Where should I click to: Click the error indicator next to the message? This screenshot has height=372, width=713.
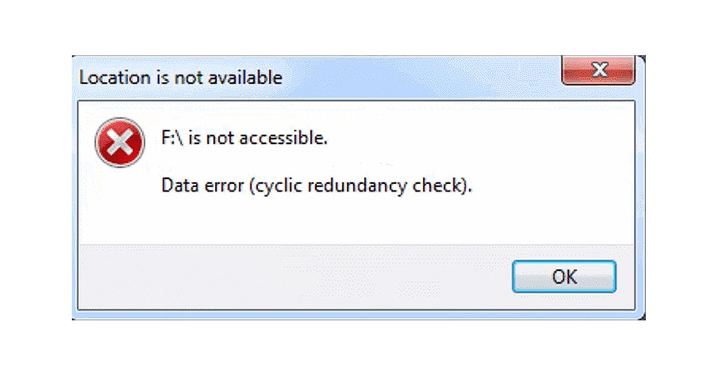point(119,142)
